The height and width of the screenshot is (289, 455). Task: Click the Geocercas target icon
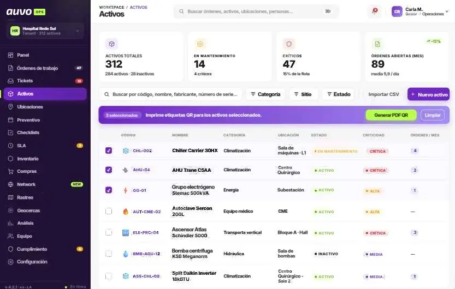[11, 210]
